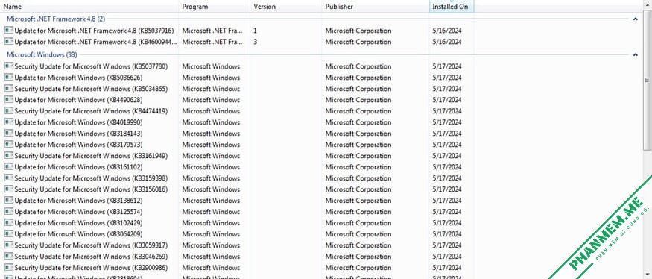652x279 pixels.
Task: Click the icon beside update KB3064209
Action: (x=9, y=234)
